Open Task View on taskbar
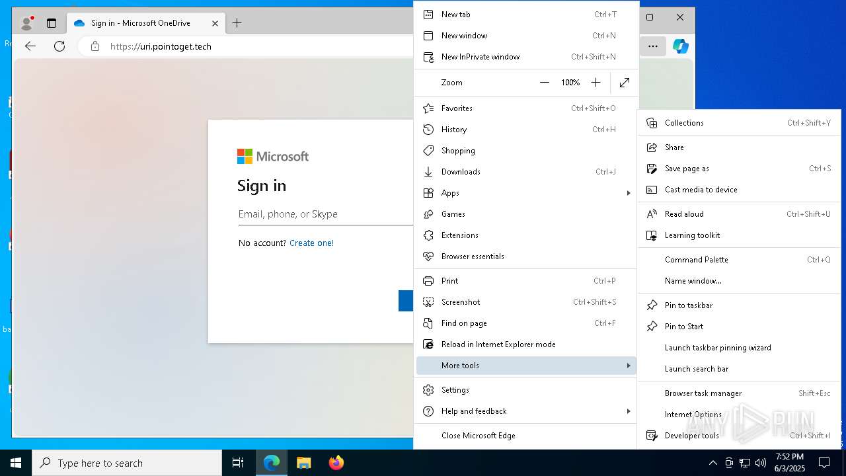The image size is (846, 476). pyautogui.click(x=238, y=463)
